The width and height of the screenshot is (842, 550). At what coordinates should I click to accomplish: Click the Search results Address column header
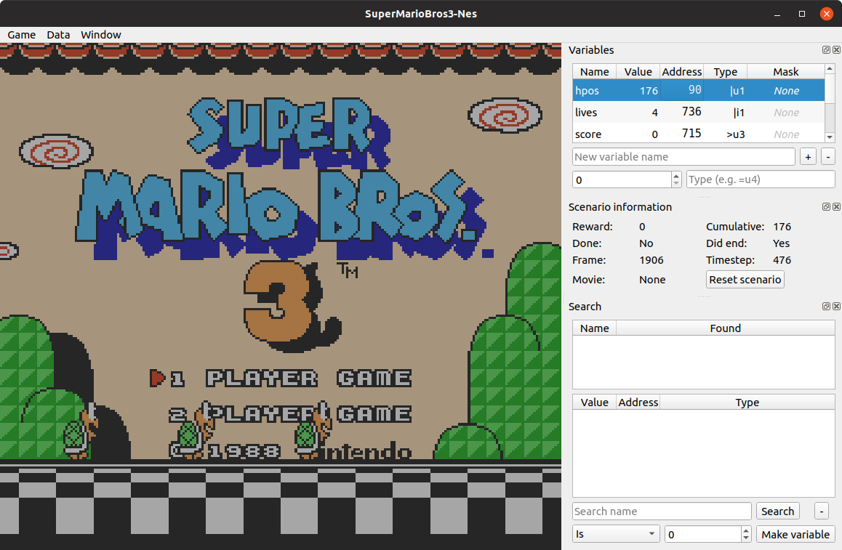click(638, 403)
